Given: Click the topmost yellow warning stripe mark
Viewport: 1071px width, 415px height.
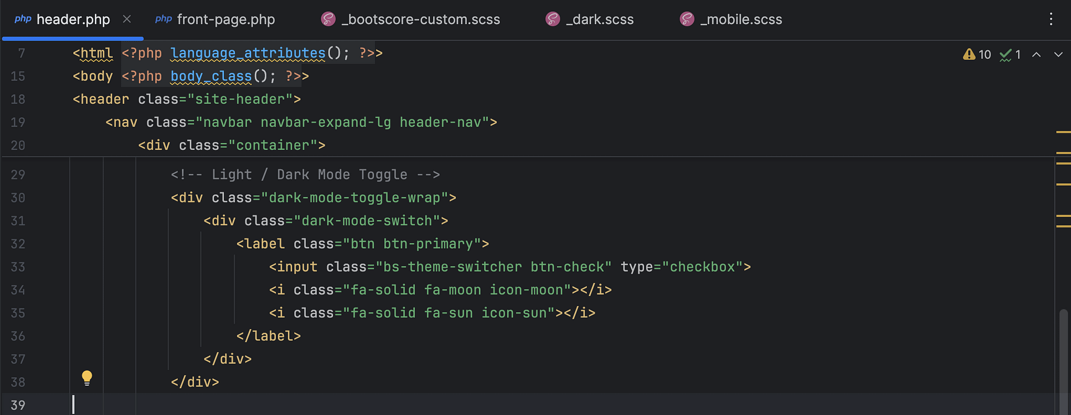Looking at the screenshot, I should pyautogui.click(x=1063, y=132).
